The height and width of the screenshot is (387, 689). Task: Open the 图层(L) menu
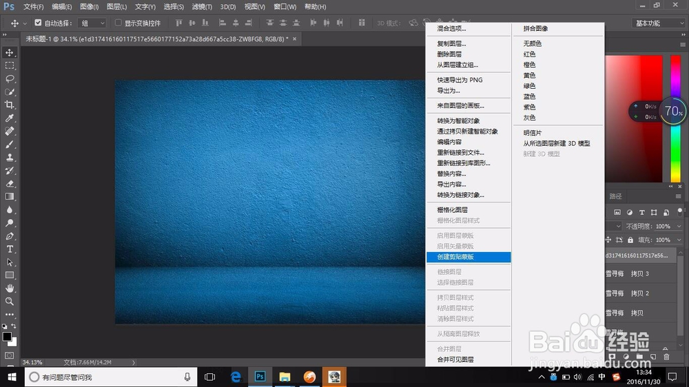tap(116, 7)
